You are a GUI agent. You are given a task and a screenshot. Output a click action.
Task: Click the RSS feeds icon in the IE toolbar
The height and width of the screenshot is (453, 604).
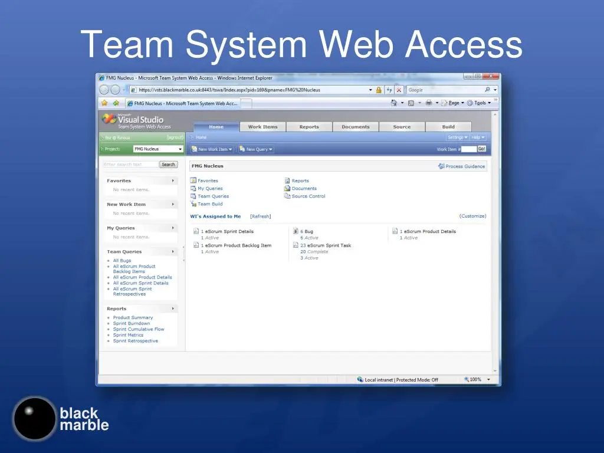pyautogui.click(x=411, y=103)
